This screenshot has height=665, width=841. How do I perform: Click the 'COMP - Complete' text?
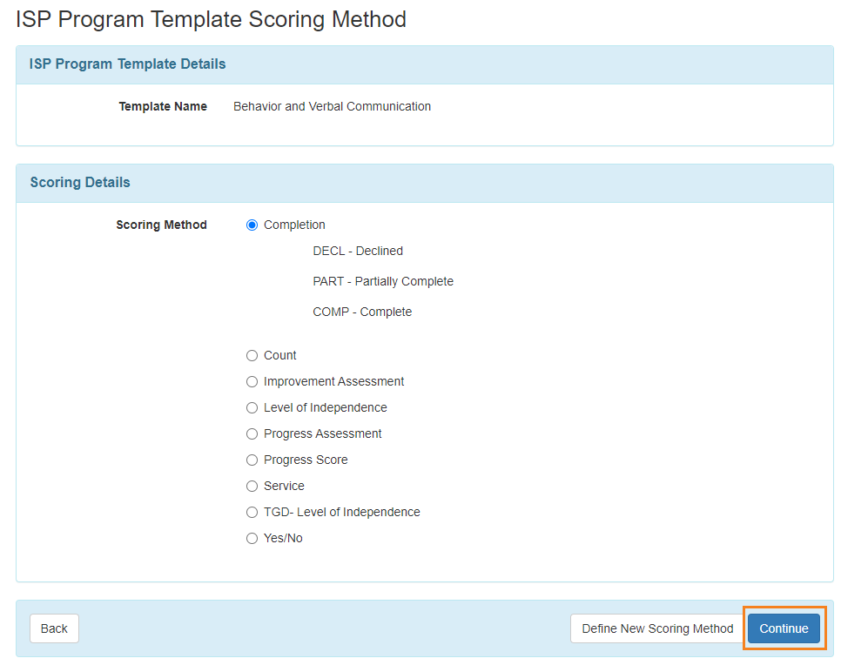click(362, 312)
